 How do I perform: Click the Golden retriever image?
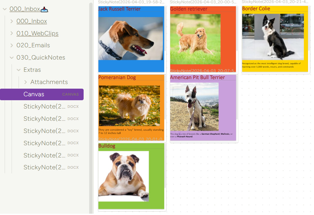tap(195, 39)
